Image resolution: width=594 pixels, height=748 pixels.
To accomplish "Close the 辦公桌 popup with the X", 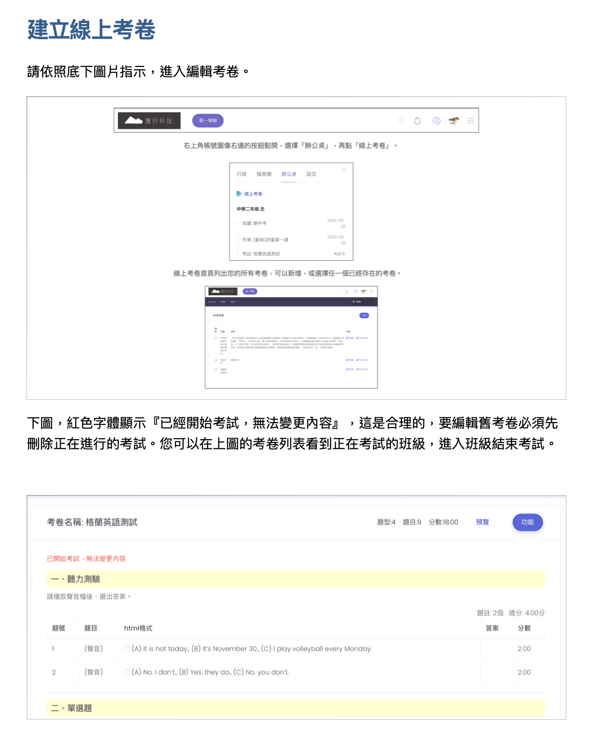I will (344, 169).
